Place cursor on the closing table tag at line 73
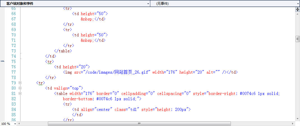Screen dimensions: 300x126 click(63, 51)
